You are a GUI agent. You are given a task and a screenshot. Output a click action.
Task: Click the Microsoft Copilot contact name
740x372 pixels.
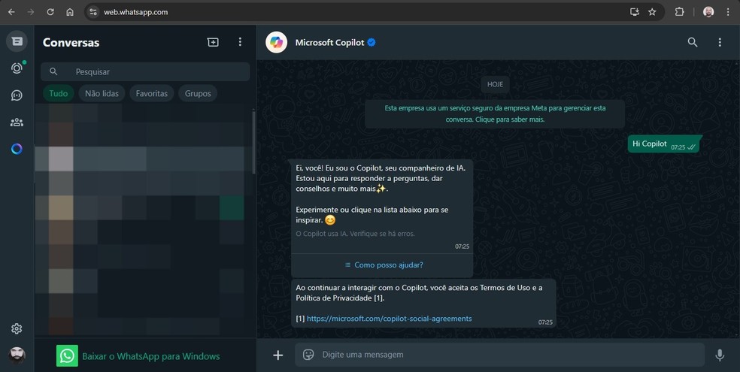329,42
